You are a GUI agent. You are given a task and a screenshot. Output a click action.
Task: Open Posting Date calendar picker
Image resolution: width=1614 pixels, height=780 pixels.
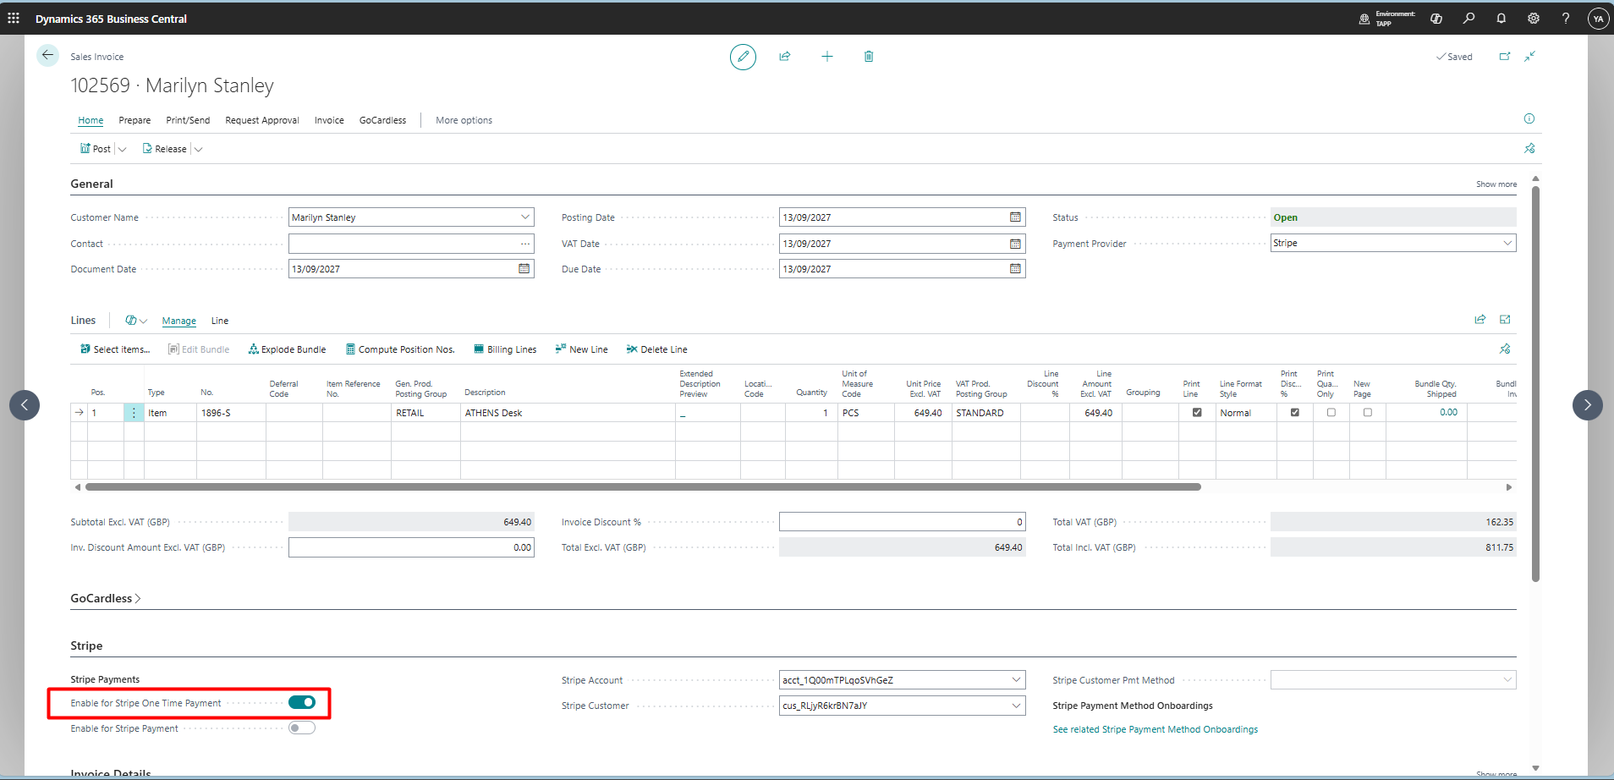point(1015,217)
